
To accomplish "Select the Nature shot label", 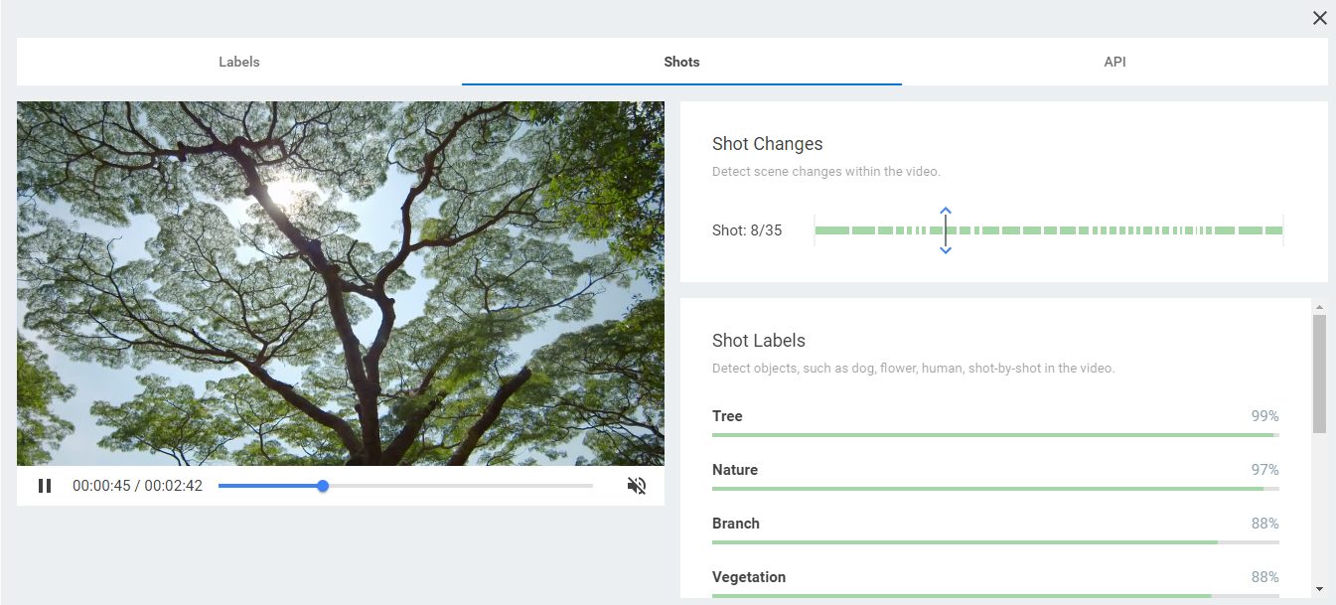I will pos(735,470).
